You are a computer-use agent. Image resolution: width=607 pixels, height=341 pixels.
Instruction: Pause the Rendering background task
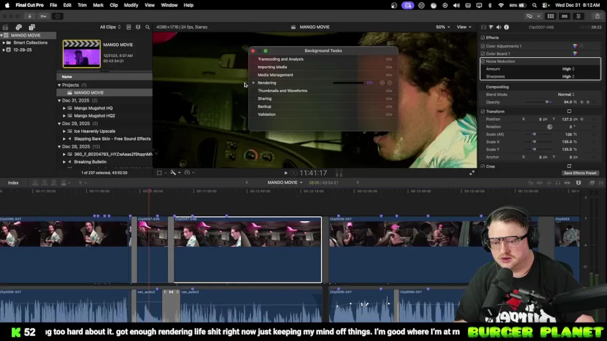click(x=382, y=83)
